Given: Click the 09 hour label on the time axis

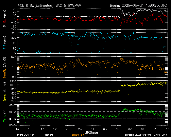Looking at the screenshot, I should click(x=143, y=129).
